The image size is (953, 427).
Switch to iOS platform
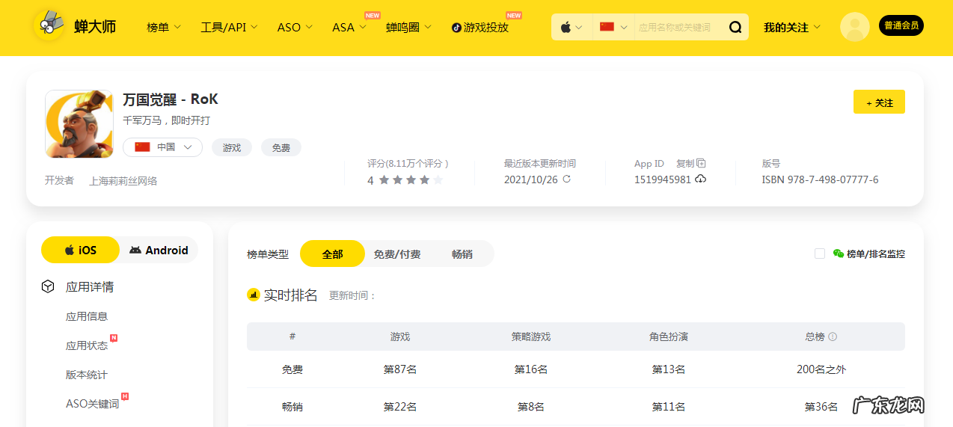click(80, 250)
